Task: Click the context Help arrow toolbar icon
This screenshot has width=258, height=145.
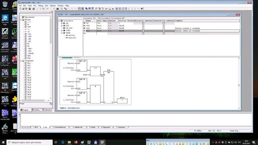Action: [x=142, y=9]
